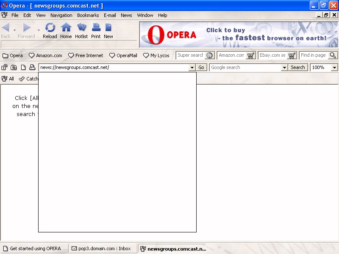Expand the address bar dropdown arrow

coord(192,68)
